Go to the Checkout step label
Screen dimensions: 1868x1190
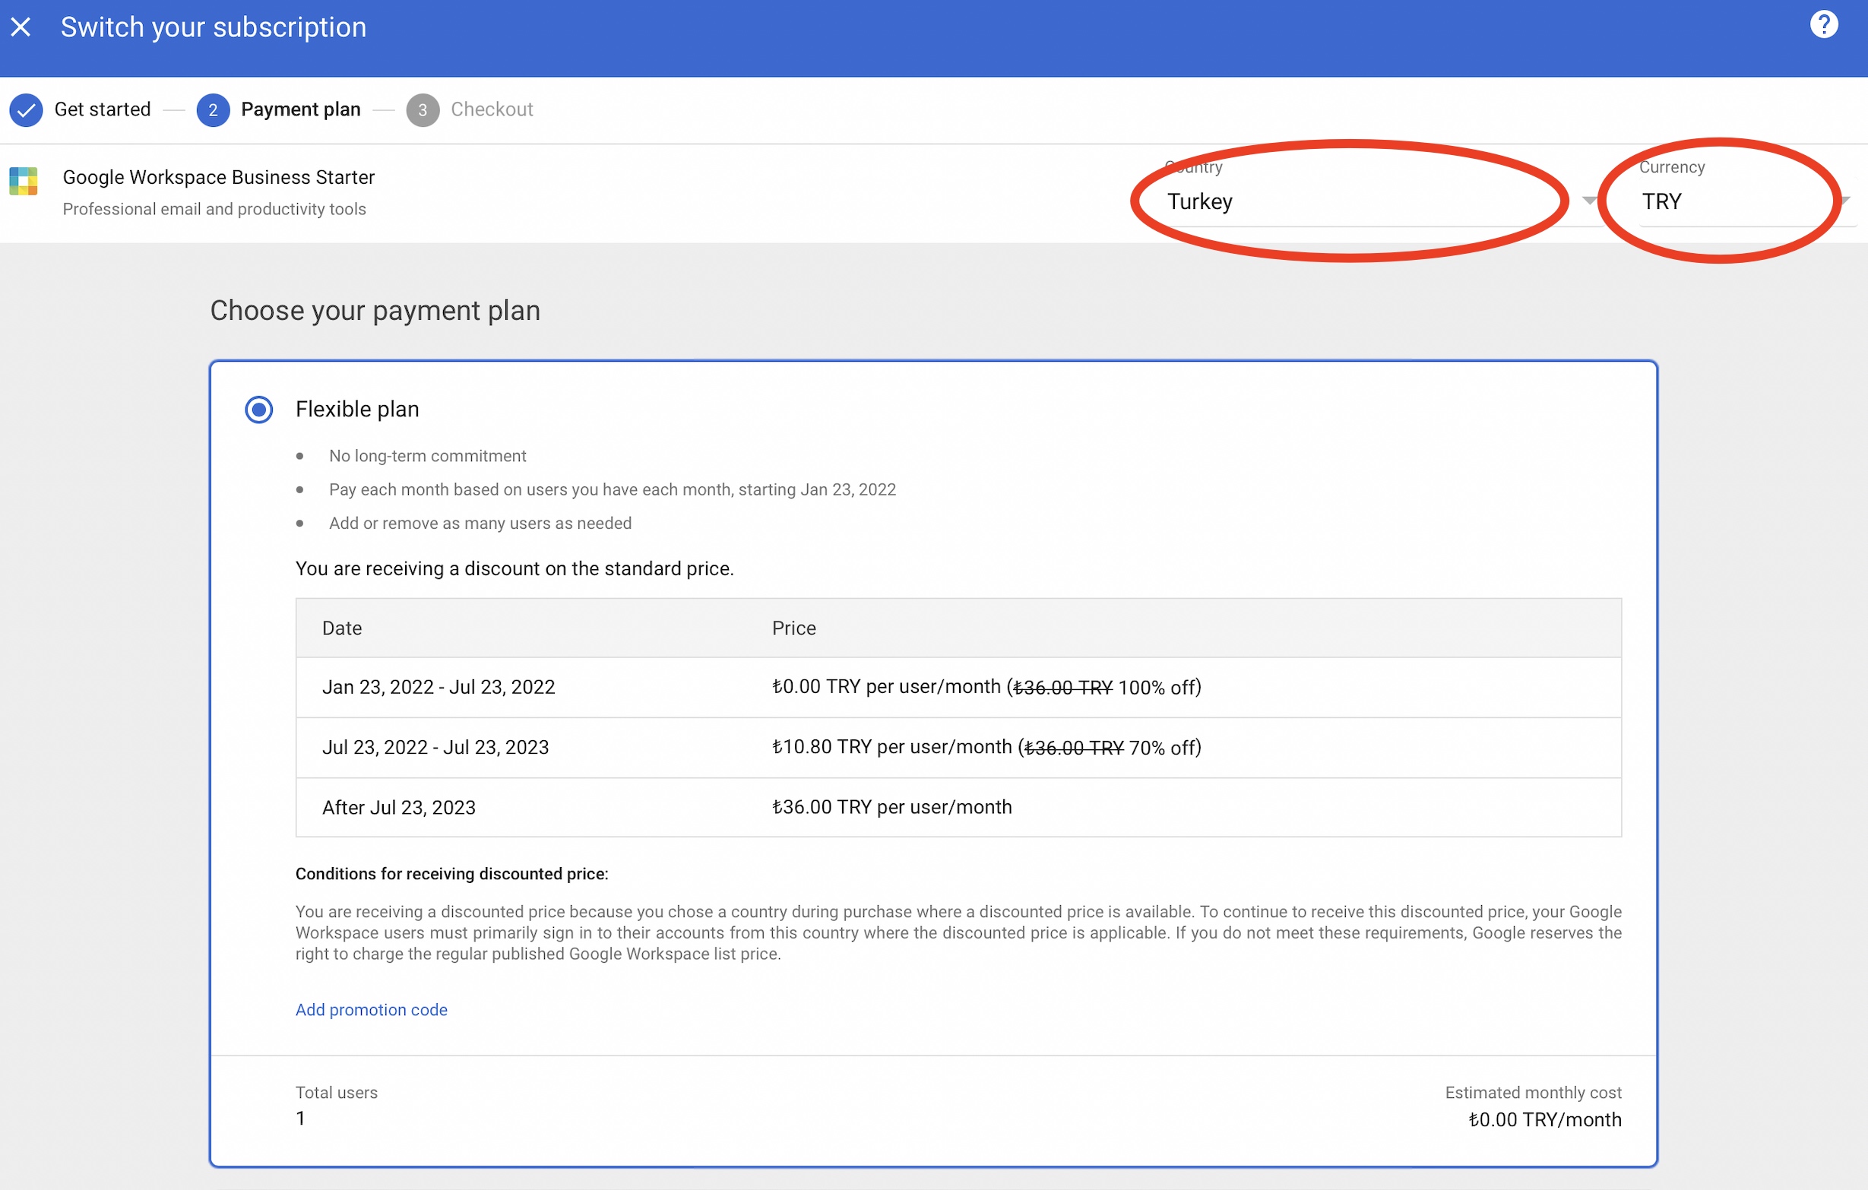(492, 109)
